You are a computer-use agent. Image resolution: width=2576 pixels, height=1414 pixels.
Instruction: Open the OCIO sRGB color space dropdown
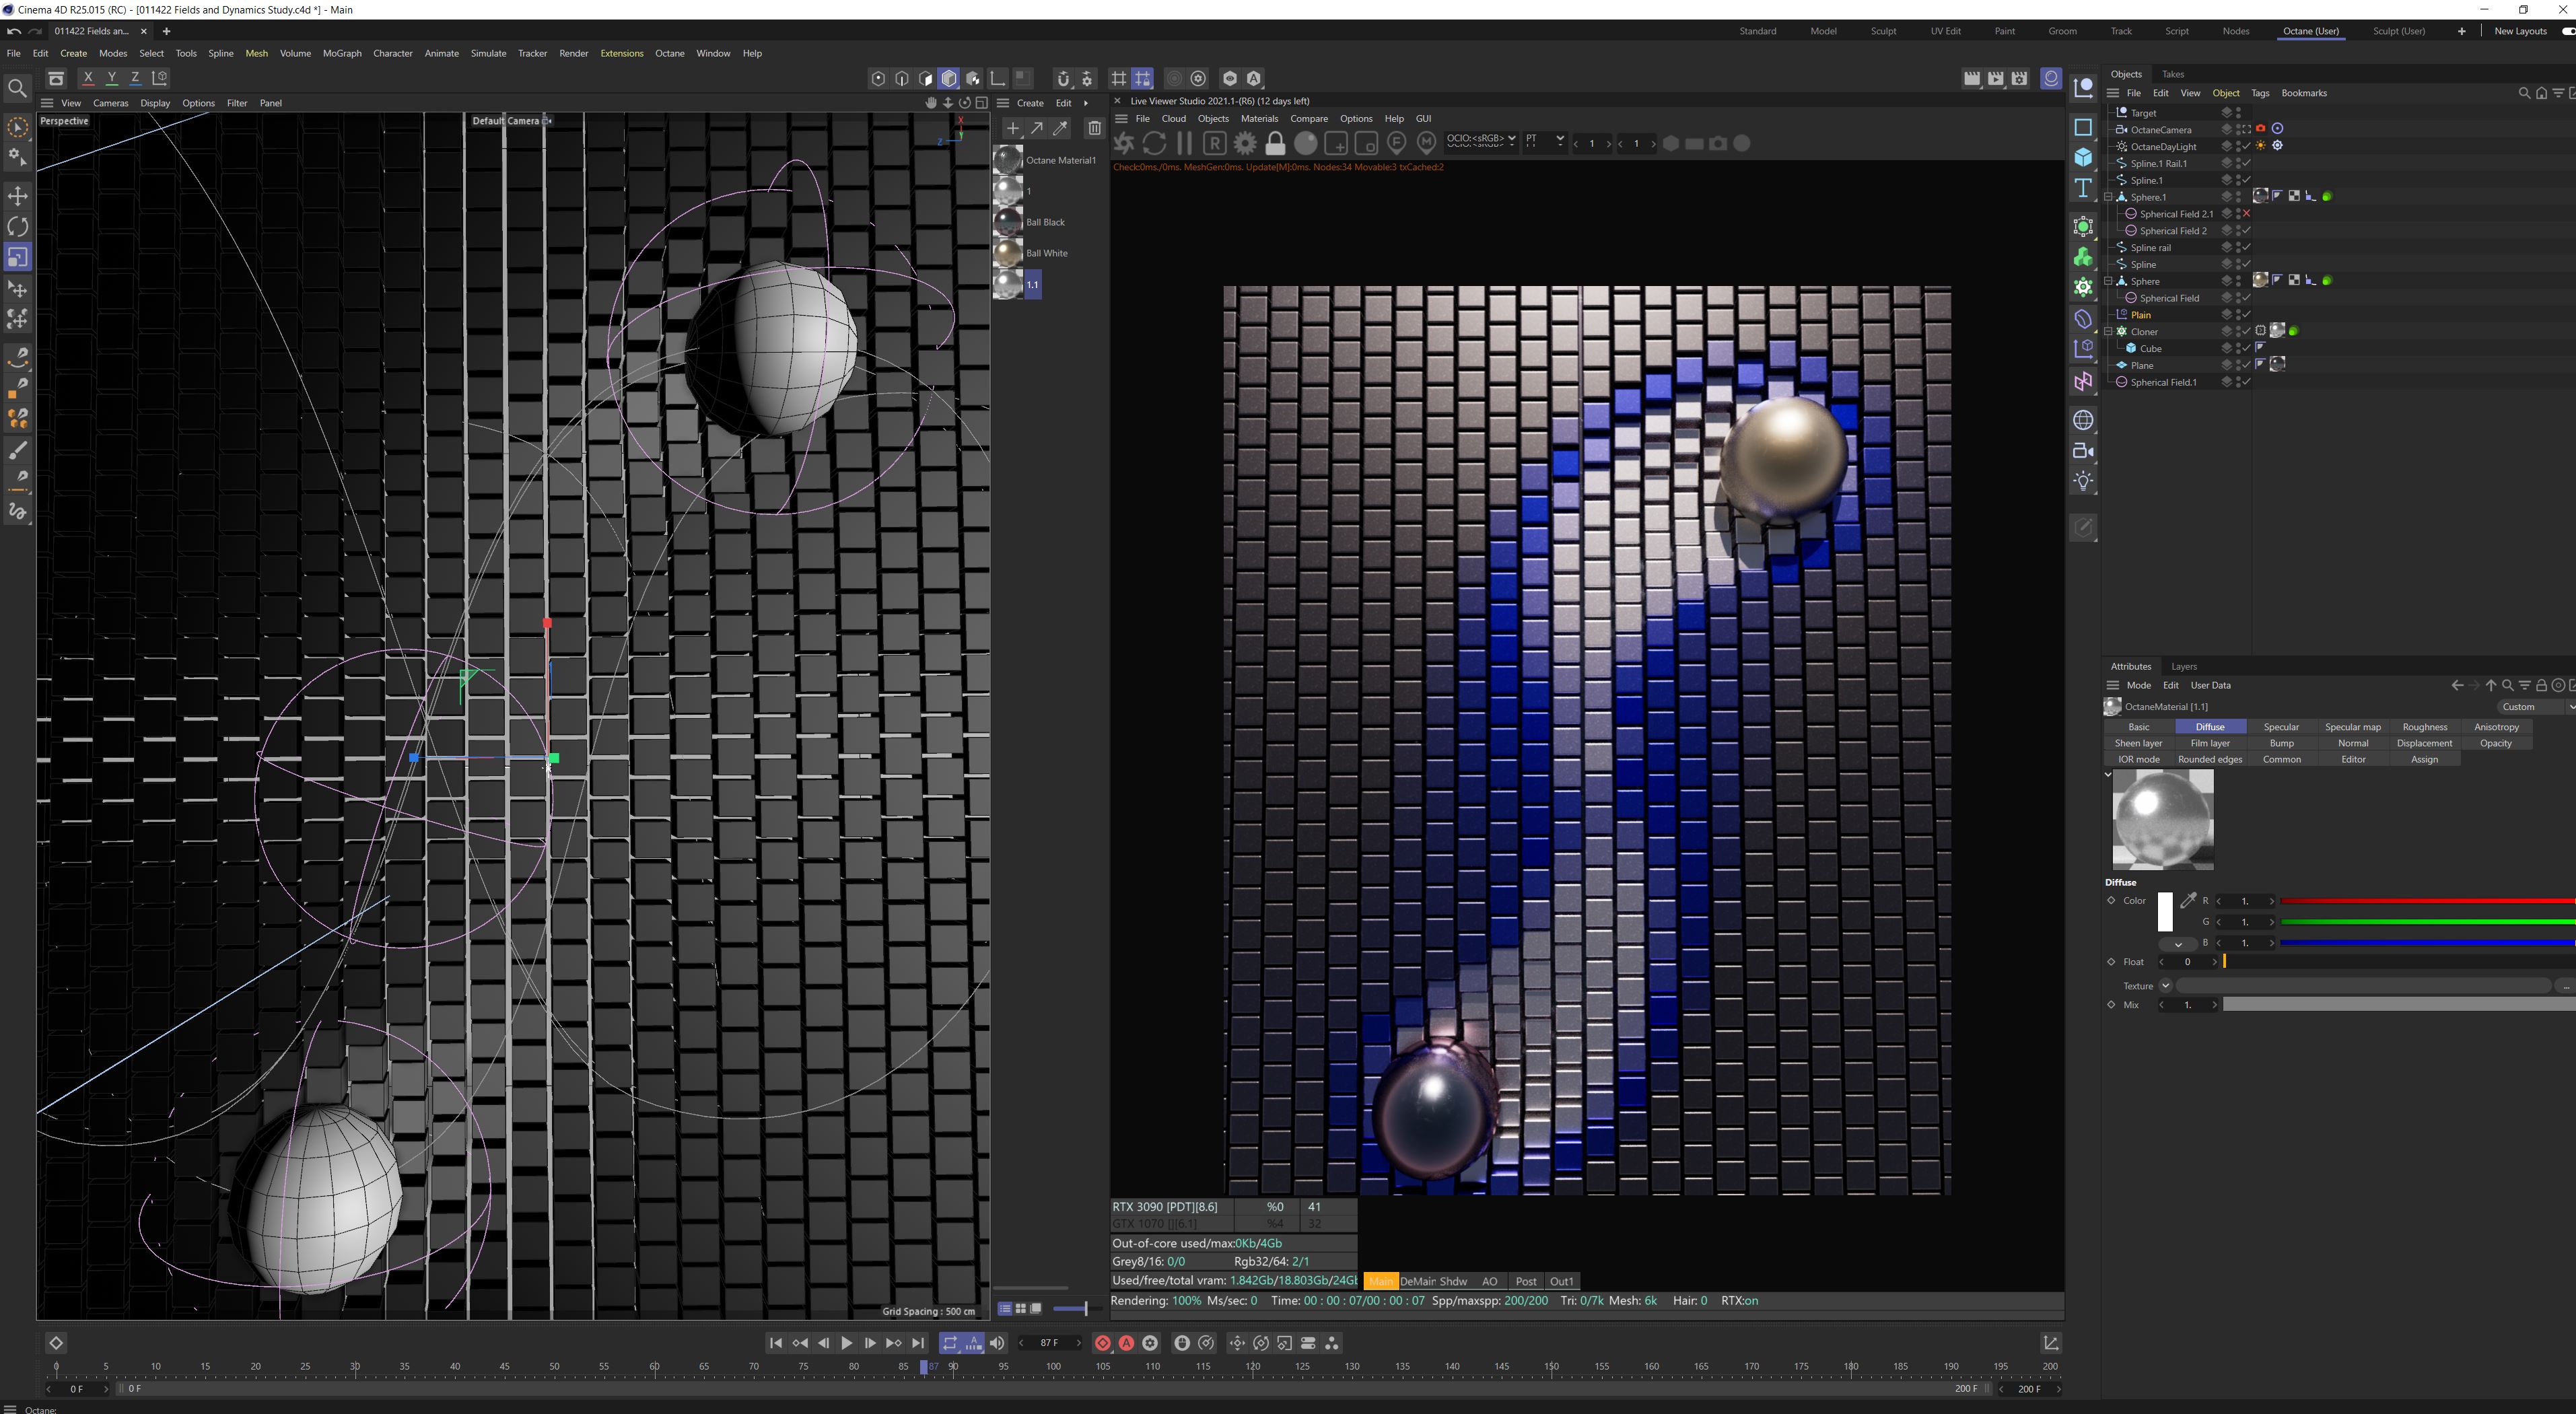1480,139
